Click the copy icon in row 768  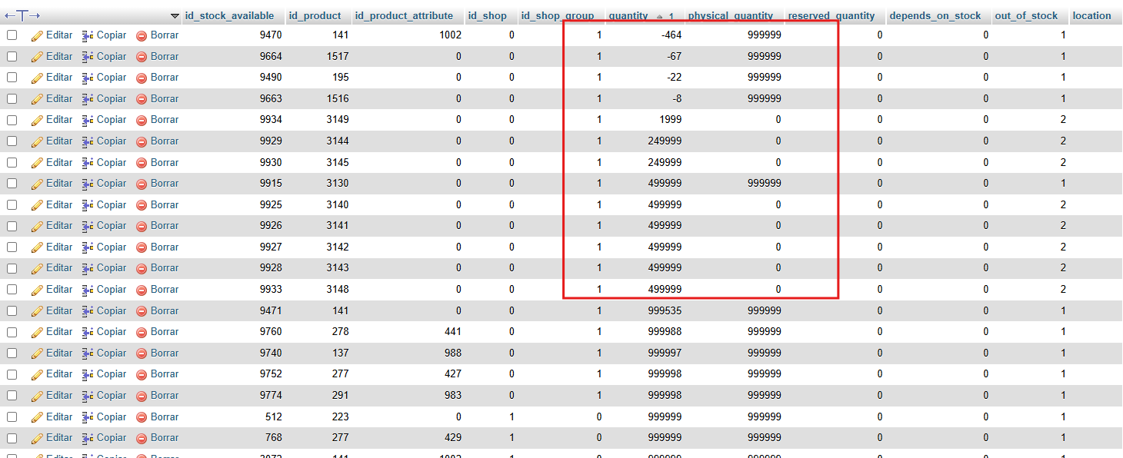click(88, 438)
